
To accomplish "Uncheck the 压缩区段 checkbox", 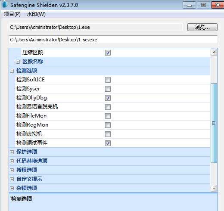I will (x=108, y=53).
